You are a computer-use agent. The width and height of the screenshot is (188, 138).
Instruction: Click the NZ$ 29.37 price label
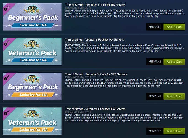155,131
